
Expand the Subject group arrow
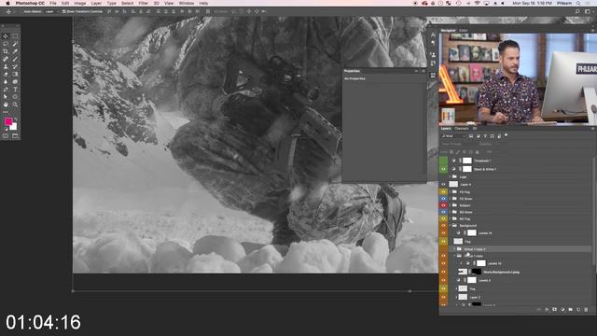[450, 205]
